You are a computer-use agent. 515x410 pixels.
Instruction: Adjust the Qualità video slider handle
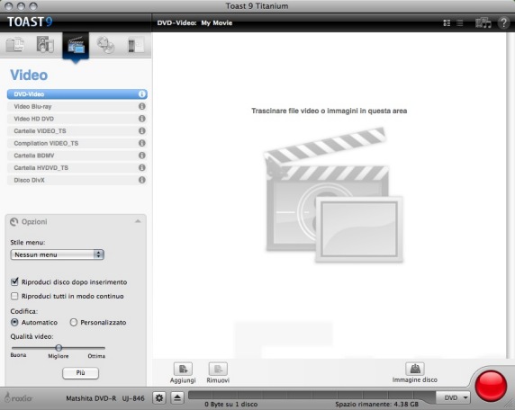pos(59,348)
